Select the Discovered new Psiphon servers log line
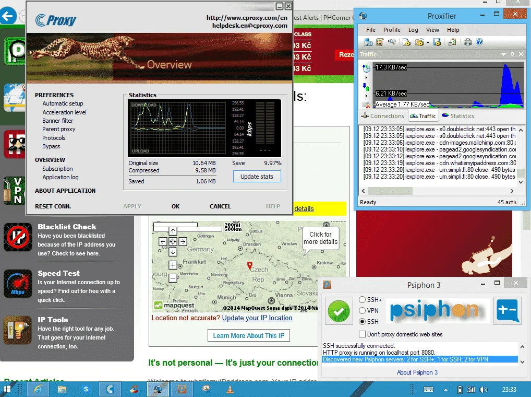The image size is (531, 397). click(420, 359)
